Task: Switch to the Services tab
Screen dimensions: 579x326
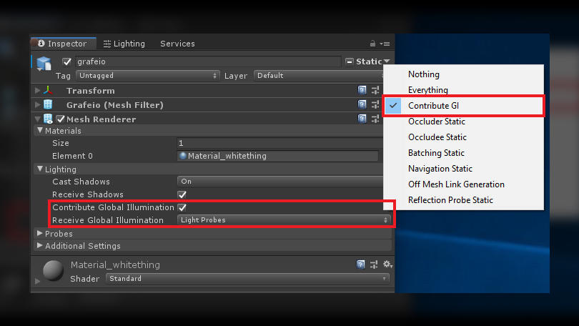Action: click(x=177, y=44)
